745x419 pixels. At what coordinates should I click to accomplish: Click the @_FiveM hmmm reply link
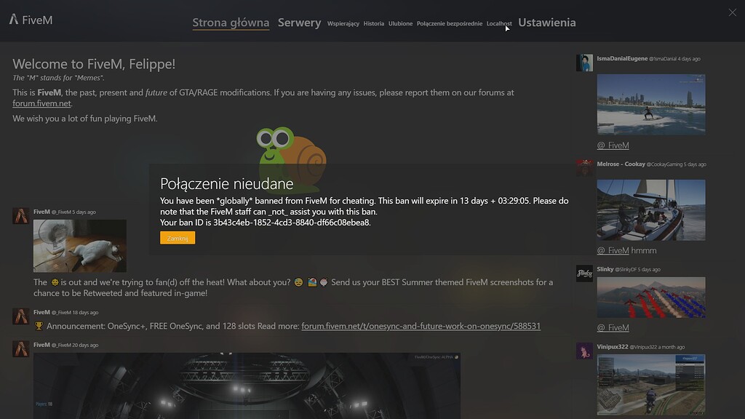click(x=613, y=251)
